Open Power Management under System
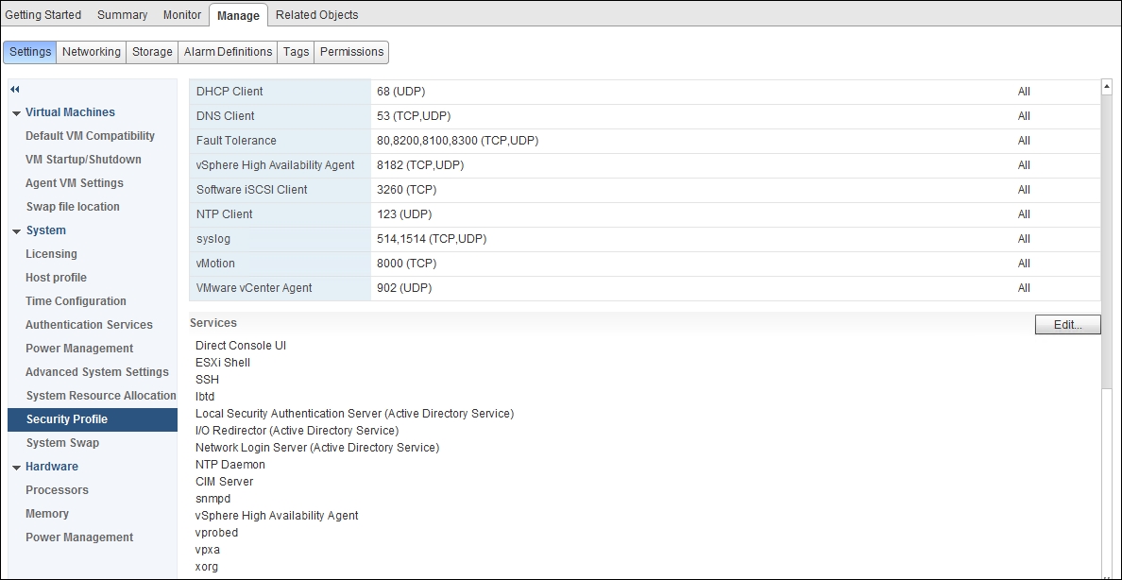Image resolution: width=1122 pixels, height=580 pixels. click(79, 348)
